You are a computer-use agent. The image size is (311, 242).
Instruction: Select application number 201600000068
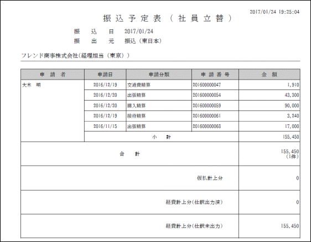tap(206, 127)
